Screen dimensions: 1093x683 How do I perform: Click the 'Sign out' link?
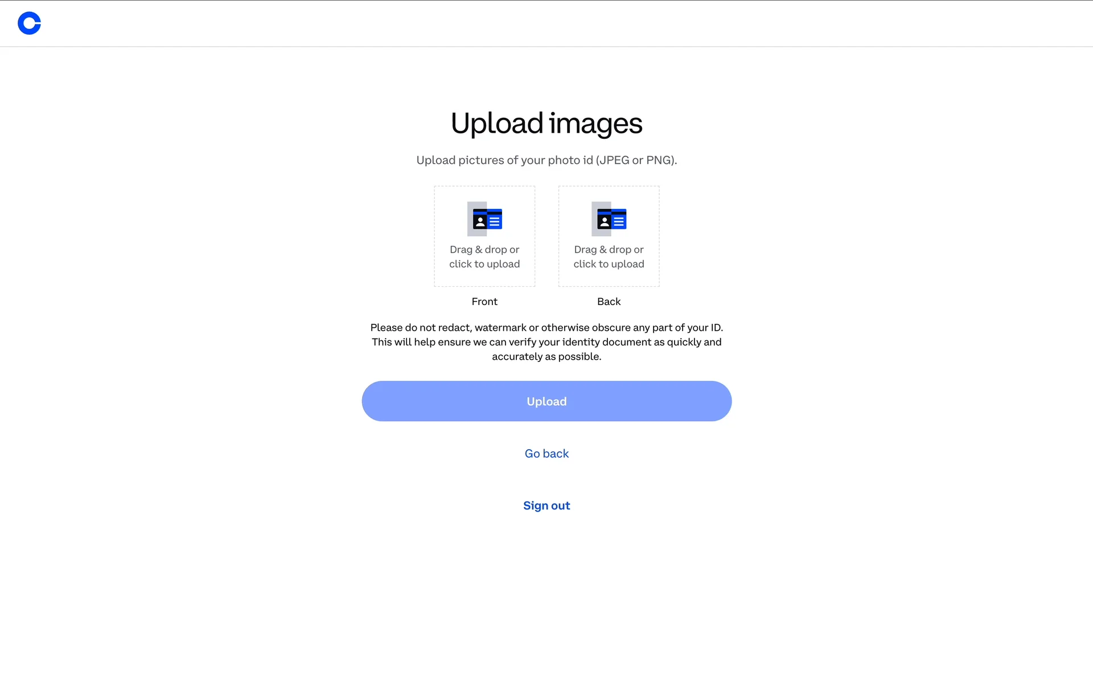point(546,505)
